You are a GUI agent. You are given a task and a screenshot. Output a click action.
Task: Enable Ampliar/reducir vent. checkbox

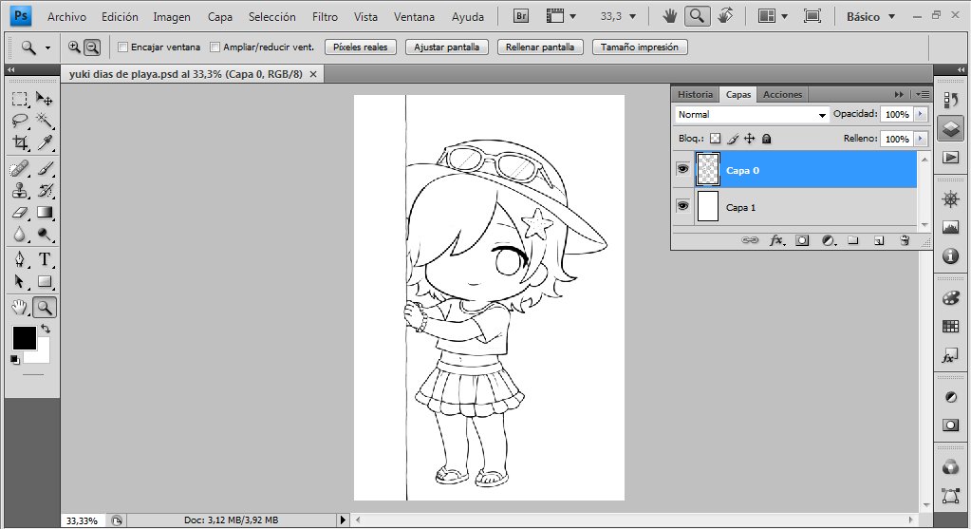pos(215,47)
